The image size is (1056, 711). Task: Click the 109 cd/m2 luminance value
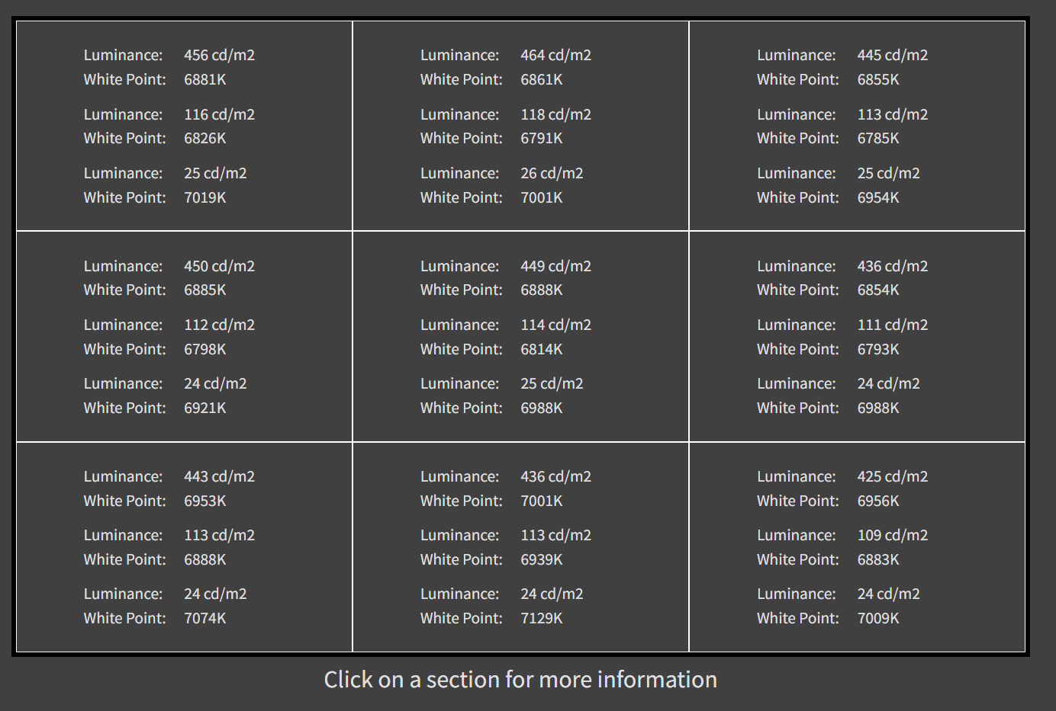tap(893, 535)
